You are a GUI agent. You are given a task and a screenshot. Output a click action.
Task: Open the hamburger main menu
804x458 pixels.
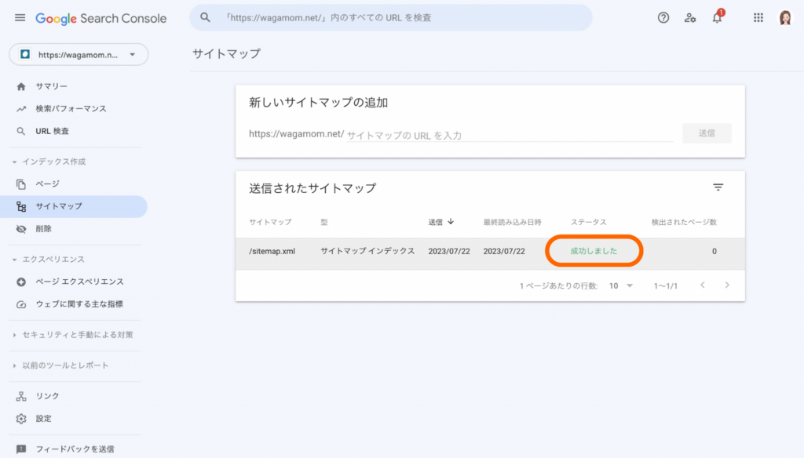point(20,17)
